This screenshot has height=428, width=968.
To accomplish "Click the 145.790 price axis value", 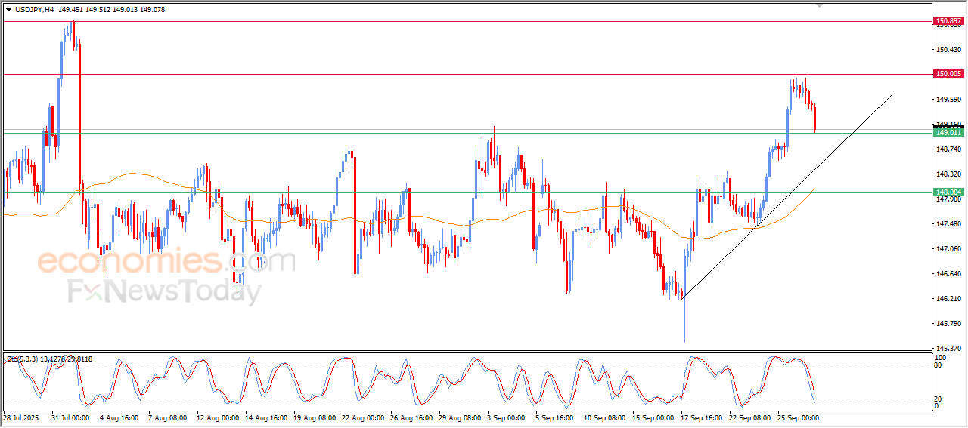I will [x=948, y=324].
